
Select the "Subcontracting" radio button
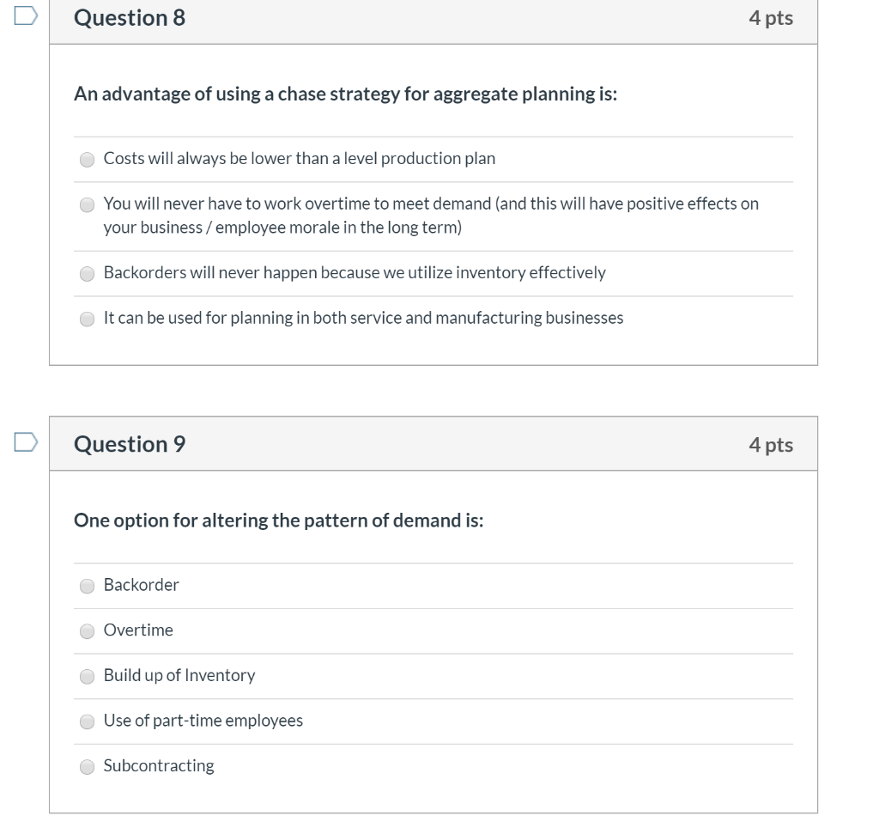pyautogui.click(x=88, y=765)
